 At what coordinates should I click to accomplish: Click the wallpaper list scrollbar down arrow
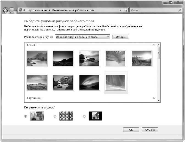158,101
